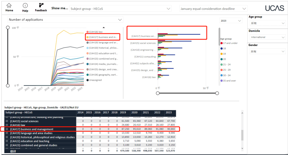Viewport: 288px width, 155px height.
Task: Sort table by the 2023 column header
Action: click(169, 112)
